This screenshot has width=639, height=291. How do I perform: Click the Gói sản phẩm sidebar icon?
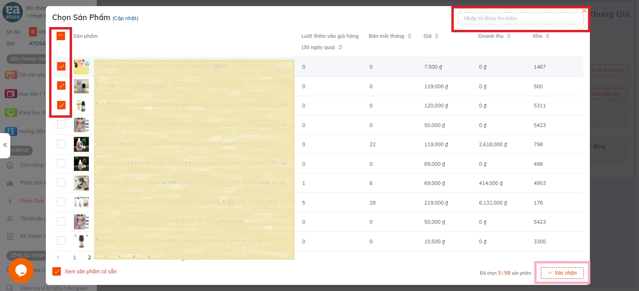(x=11, y=75)
